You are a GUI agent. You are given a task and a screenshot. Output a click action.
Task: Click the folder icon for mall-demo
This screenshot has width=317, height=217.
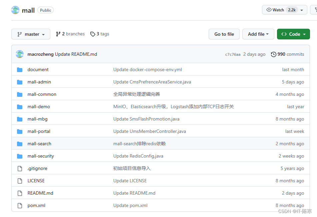pos(20,107)
